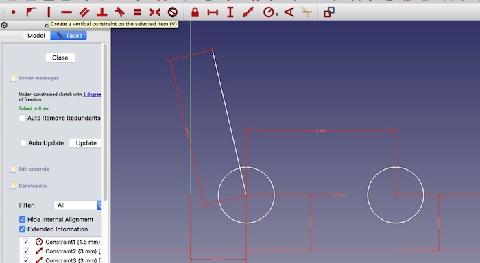The height and width of the screenshot is (263, 480).
Task: Select the angle constraint tool
Action: [289, 12]
